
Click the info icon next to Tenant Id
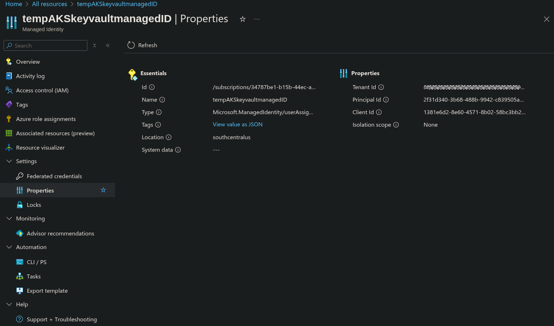pos(381,87)
